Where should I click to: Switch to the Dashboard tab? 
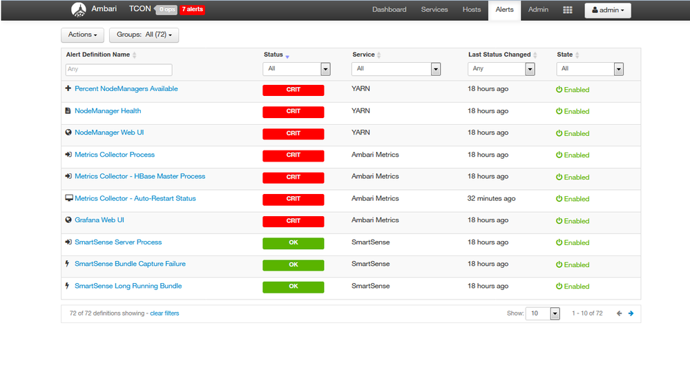click(389, 10)
